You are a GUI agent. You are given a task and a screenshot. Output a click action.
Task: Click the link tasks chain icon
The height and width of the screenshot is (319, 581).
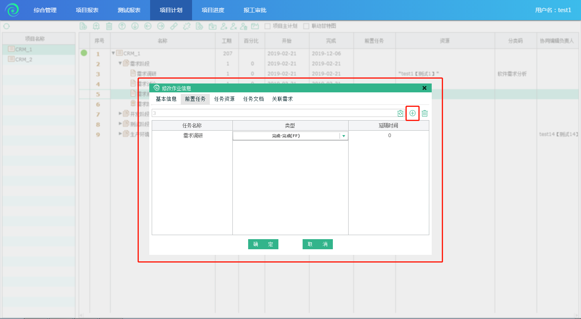(x=173, y=26)
